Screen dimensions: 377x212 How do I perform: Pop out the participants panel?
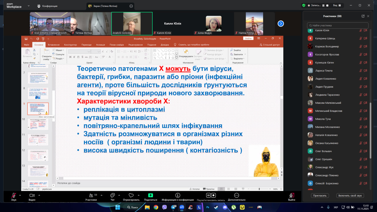click(363, 16)
